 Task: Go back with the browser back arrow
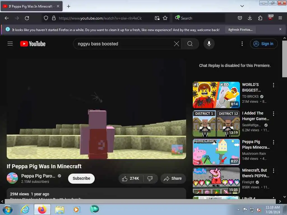point(7,18)
